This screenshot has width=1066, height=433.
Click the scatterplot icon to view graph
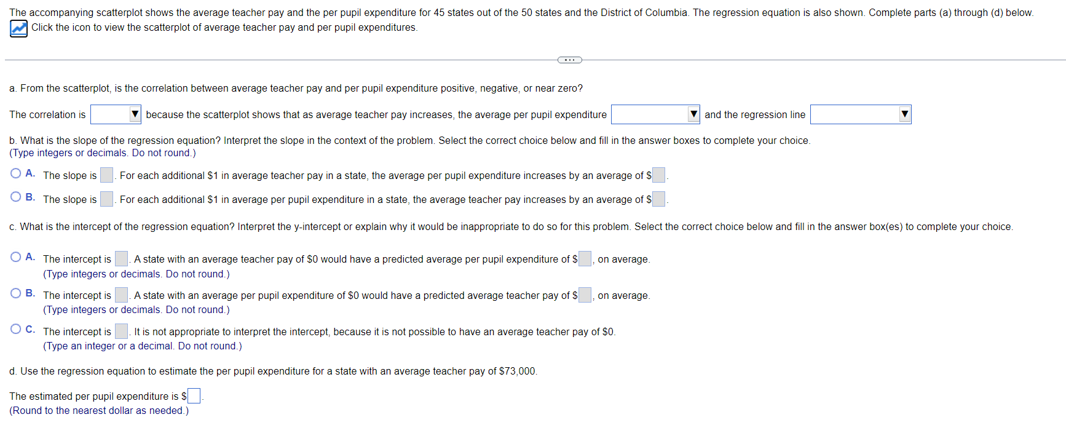(x=18, y=28)
